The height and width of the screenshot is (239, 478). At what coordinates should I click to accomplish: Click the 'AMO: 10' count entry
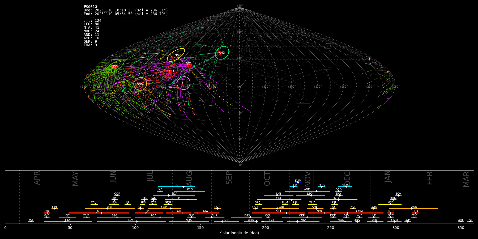91,38
